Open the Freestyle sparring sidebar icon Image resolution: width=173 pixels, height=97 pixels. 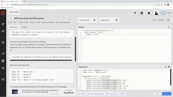click(3, 31)
